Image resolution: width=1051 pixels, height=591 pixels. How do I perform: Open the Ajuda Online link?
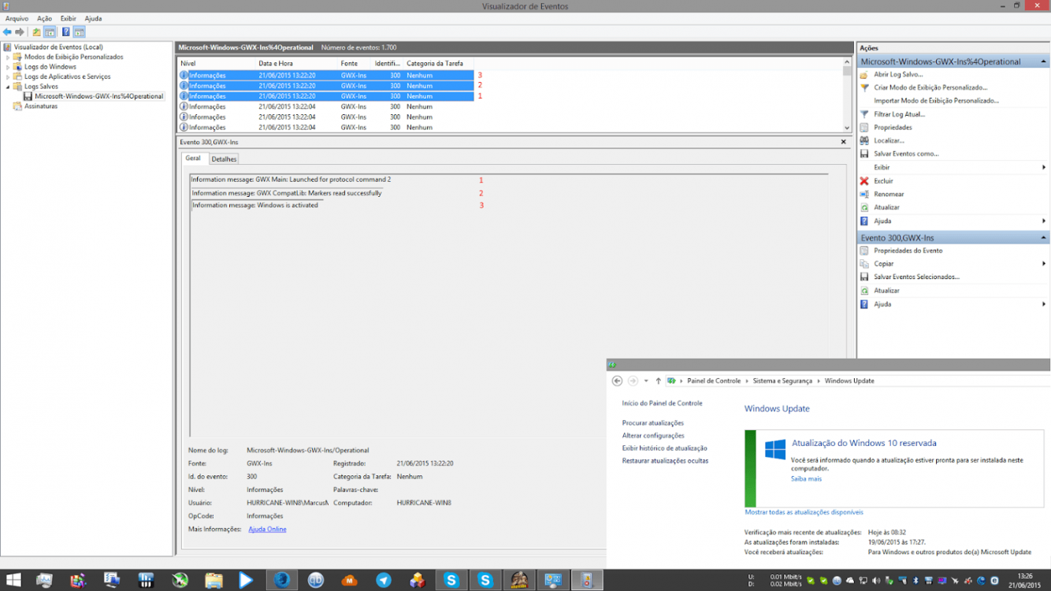coord(267,530)
